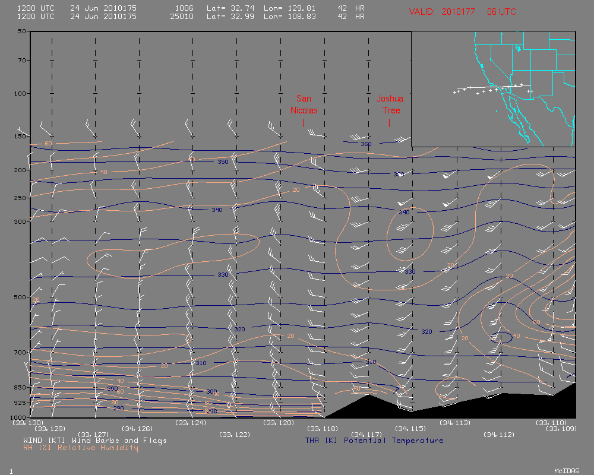Click the 100 pressure axis label
This screenshot has width=594, height=475.
click(20, 94)
